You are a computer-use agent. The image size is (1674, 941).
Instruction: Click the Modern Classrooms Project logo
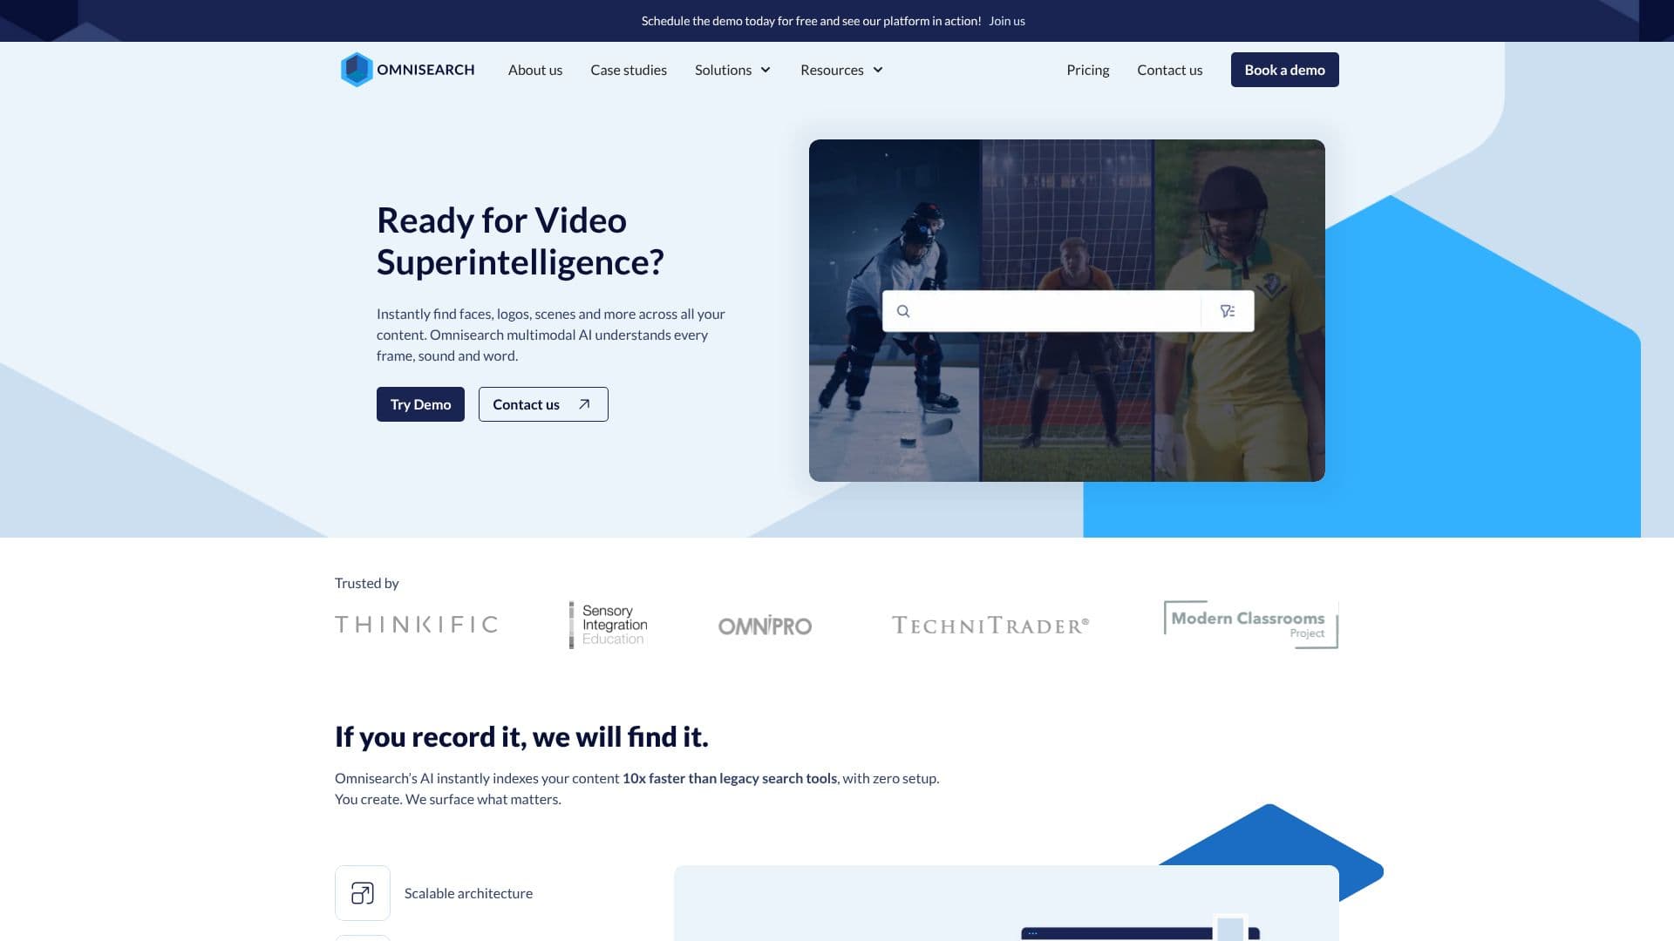[1251, 625]
